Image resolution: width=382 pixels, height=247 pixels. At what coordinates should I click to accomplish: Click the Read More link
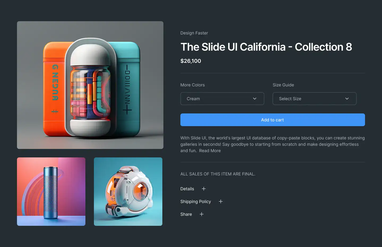[x=210, y=151]
